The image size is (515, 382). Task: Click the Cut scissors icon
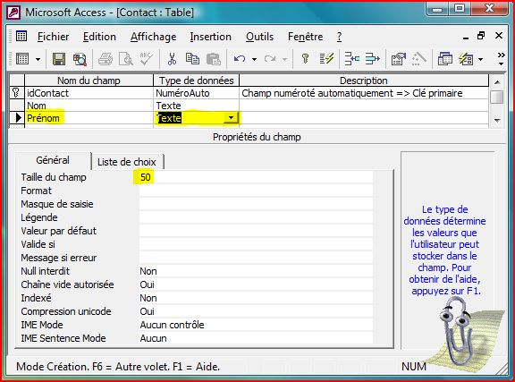point(172,60)
